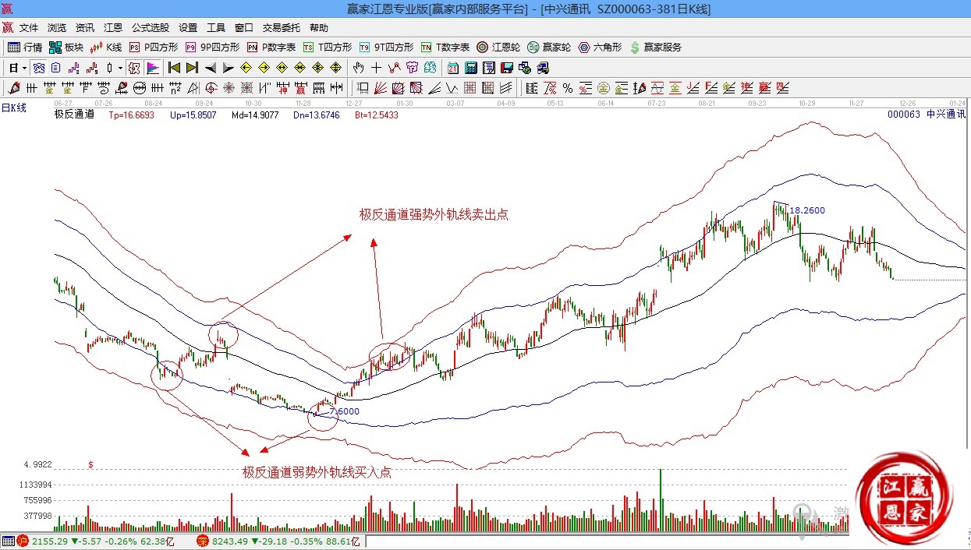Click the calculator icon in toolbar
971x550 pixels.
pyautogui.click(x=471, y=68)
